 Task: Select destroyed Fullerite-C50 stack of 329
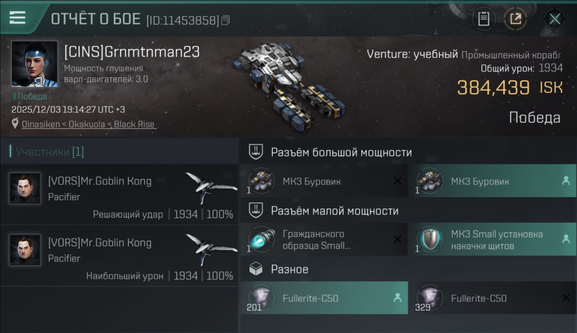tap(492, 298)
